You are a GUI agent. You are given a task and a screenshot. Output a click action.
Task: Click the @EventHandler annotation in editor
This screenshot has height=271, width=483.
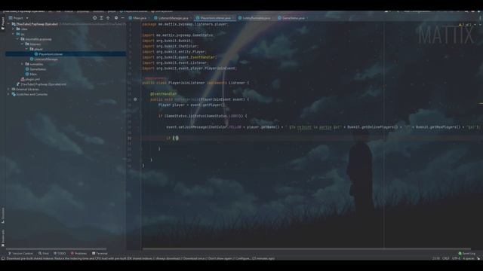click(x=164, y=93)
